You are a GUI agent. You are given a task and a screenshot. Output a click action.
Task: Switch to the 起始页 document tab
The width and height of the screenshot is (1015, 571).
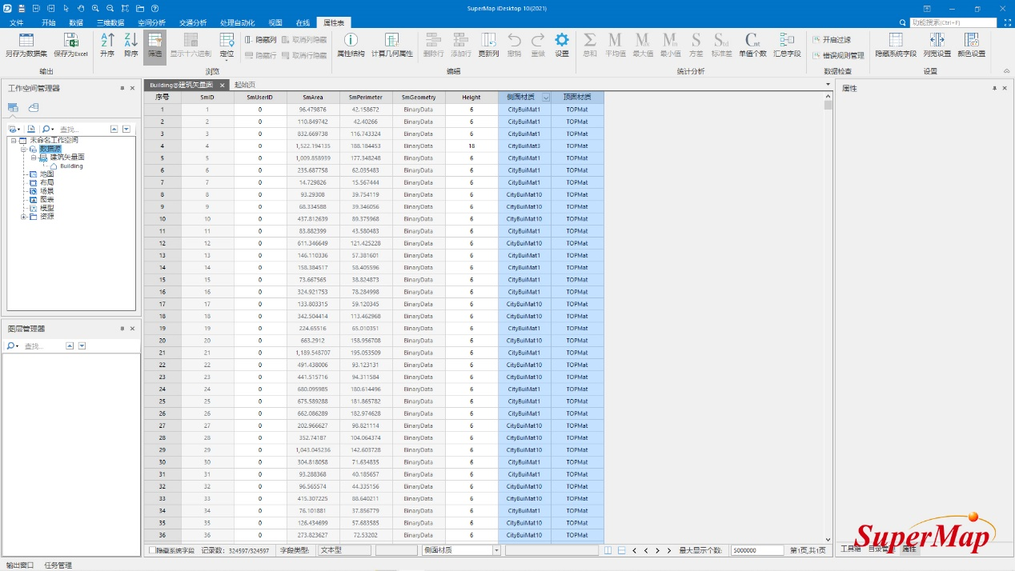click(244, 85)
